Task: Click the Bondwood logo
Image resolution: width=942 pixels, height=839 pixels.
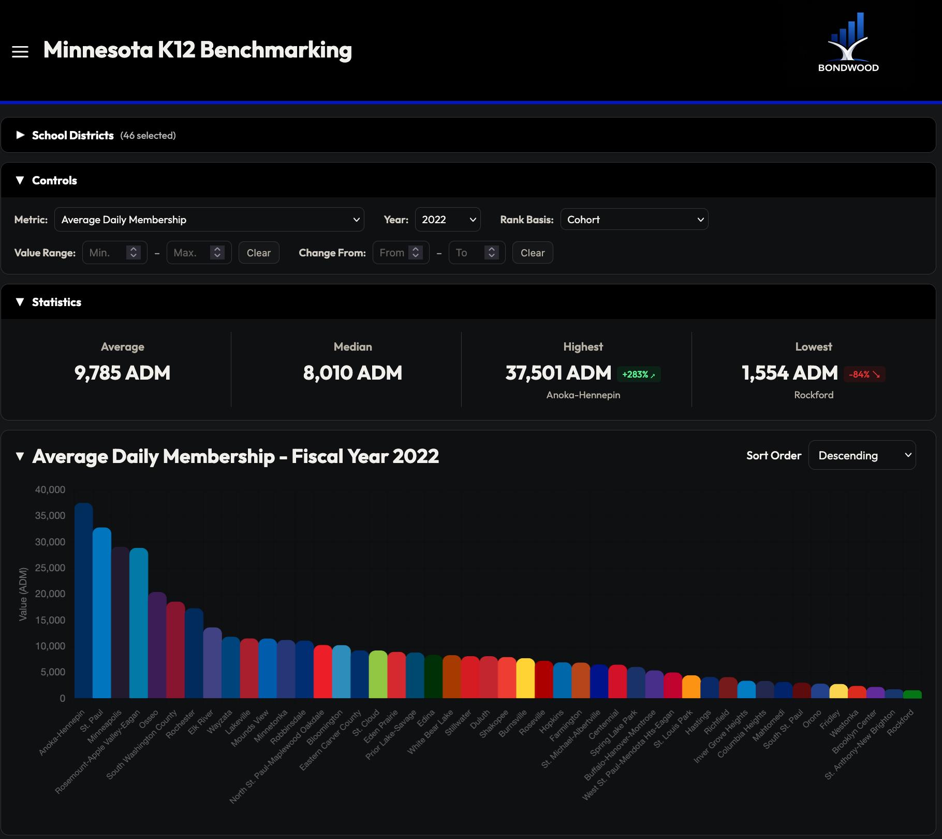Action: tap(849, 41)
